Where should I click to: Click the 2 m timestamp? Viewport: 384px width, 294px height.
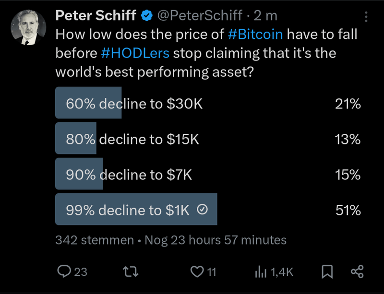(x=265, y=16)
